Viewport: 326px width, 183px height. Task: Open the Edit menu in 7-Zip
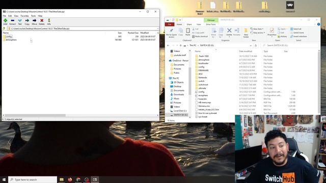[x=10, y=16]
